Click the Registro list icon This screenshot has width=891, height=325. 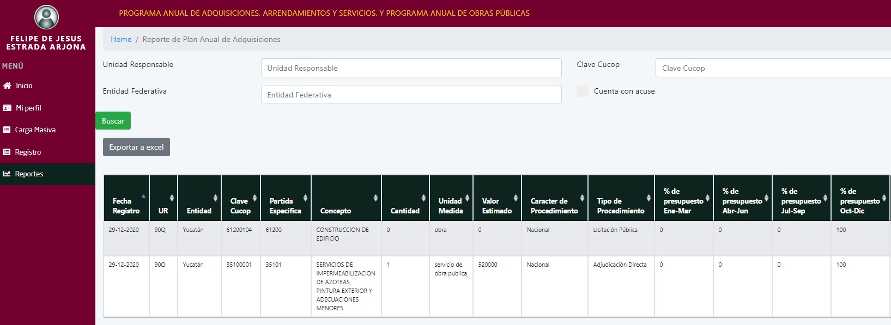tap(7, 152)
